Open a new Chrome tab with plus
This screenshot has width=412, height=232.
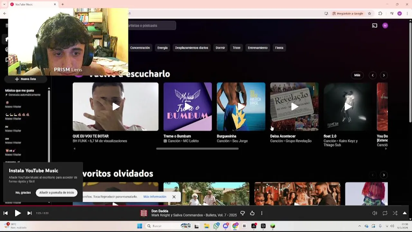62,4
